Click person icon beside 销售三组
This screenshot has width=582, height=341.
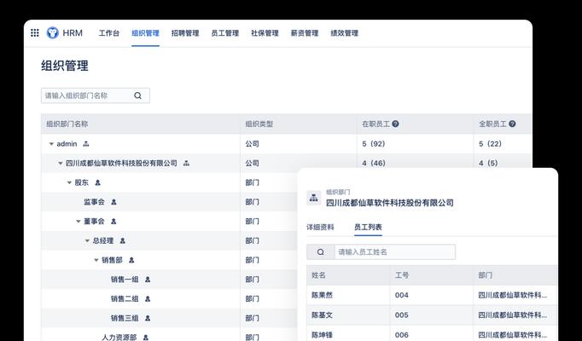[148, 318]
